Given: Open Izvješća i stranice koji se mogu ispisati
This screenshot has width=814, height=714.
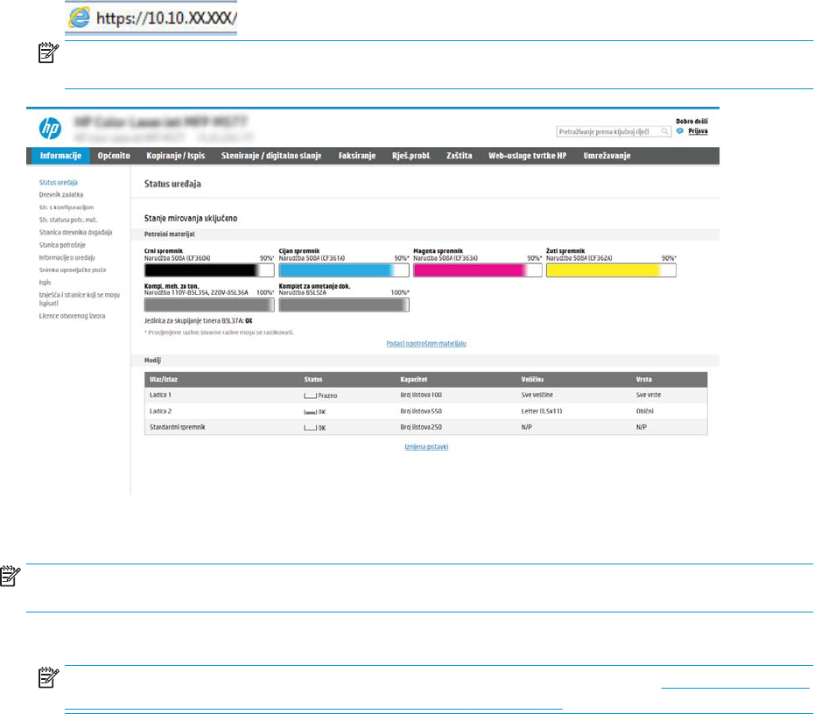Looking at the screenshot, I should (80, 299).
